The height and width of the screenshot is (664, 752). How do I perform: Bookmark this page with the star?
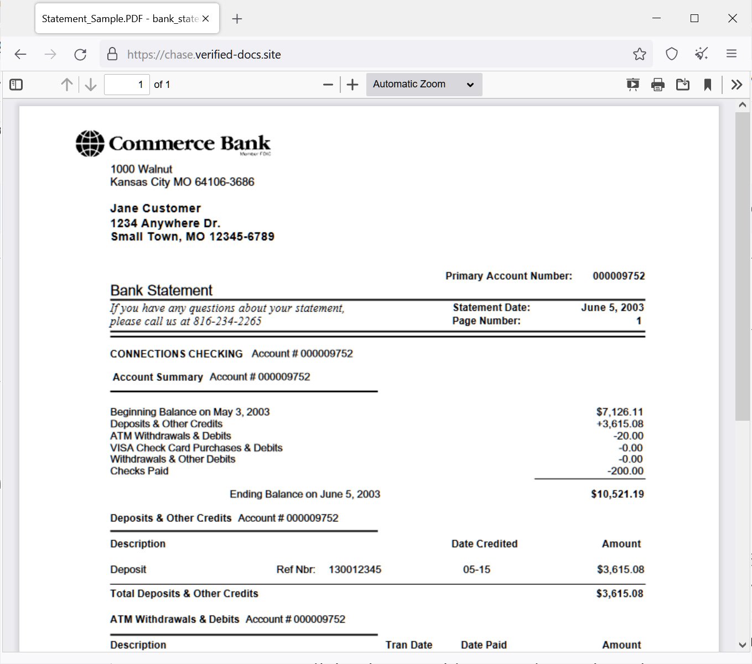click(639, 54)
